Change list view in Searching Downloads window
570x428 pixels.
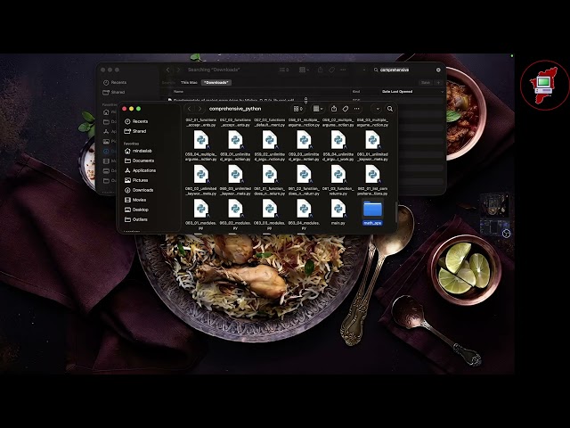(x=283, y=70)
